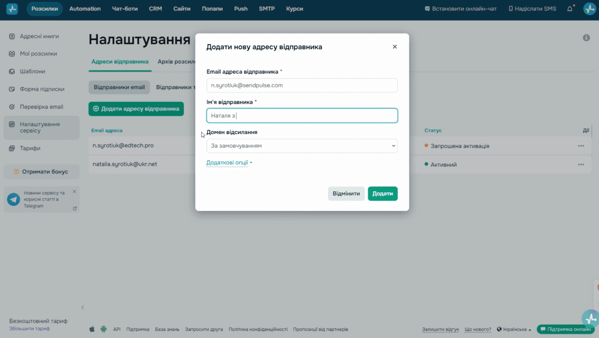Open the API footer link
The height and width of the screenshot is (338, 599).
pyautogui.click(x=117, y=329)
